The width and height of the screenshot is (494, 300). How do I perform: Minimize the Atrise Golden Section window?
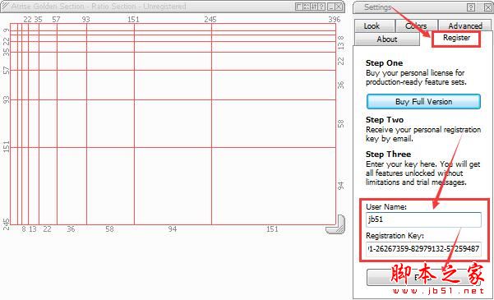tap(331, 7)
